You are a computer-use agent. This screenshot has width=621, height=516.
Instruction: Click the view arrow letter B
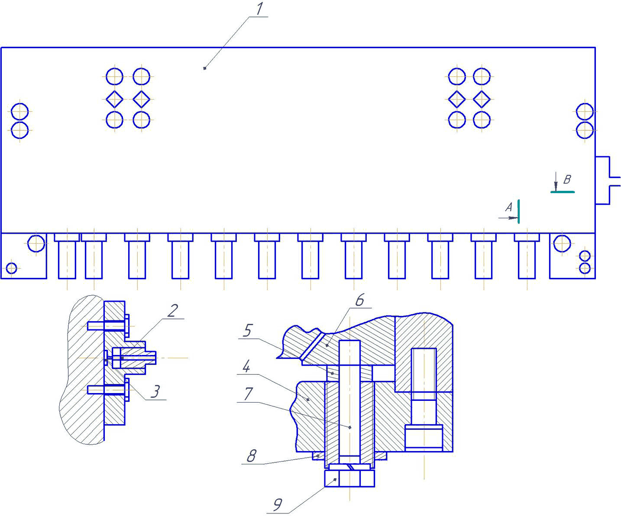tap(567, 180)
